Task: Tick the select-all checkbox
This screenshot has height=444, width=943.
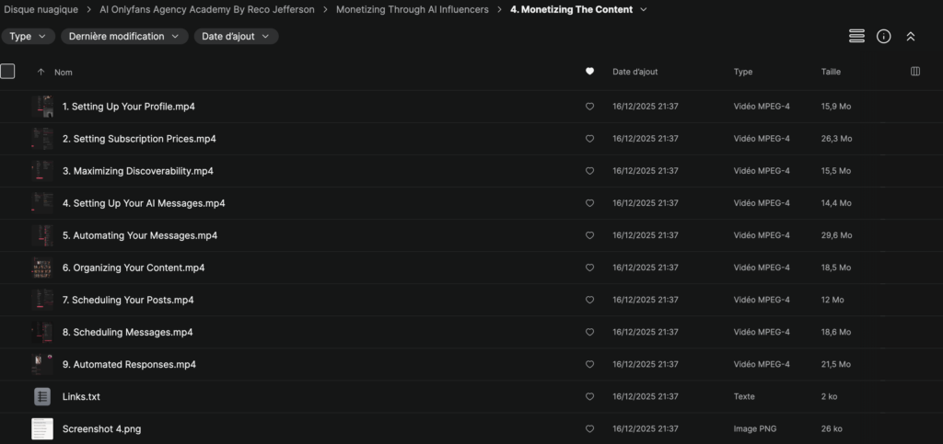Action: 8,71
